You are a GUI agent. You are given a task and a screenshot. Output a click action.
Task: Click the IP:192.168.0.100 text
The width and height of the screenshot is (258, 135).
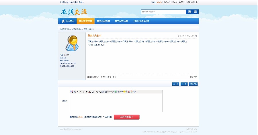[67, 66]
